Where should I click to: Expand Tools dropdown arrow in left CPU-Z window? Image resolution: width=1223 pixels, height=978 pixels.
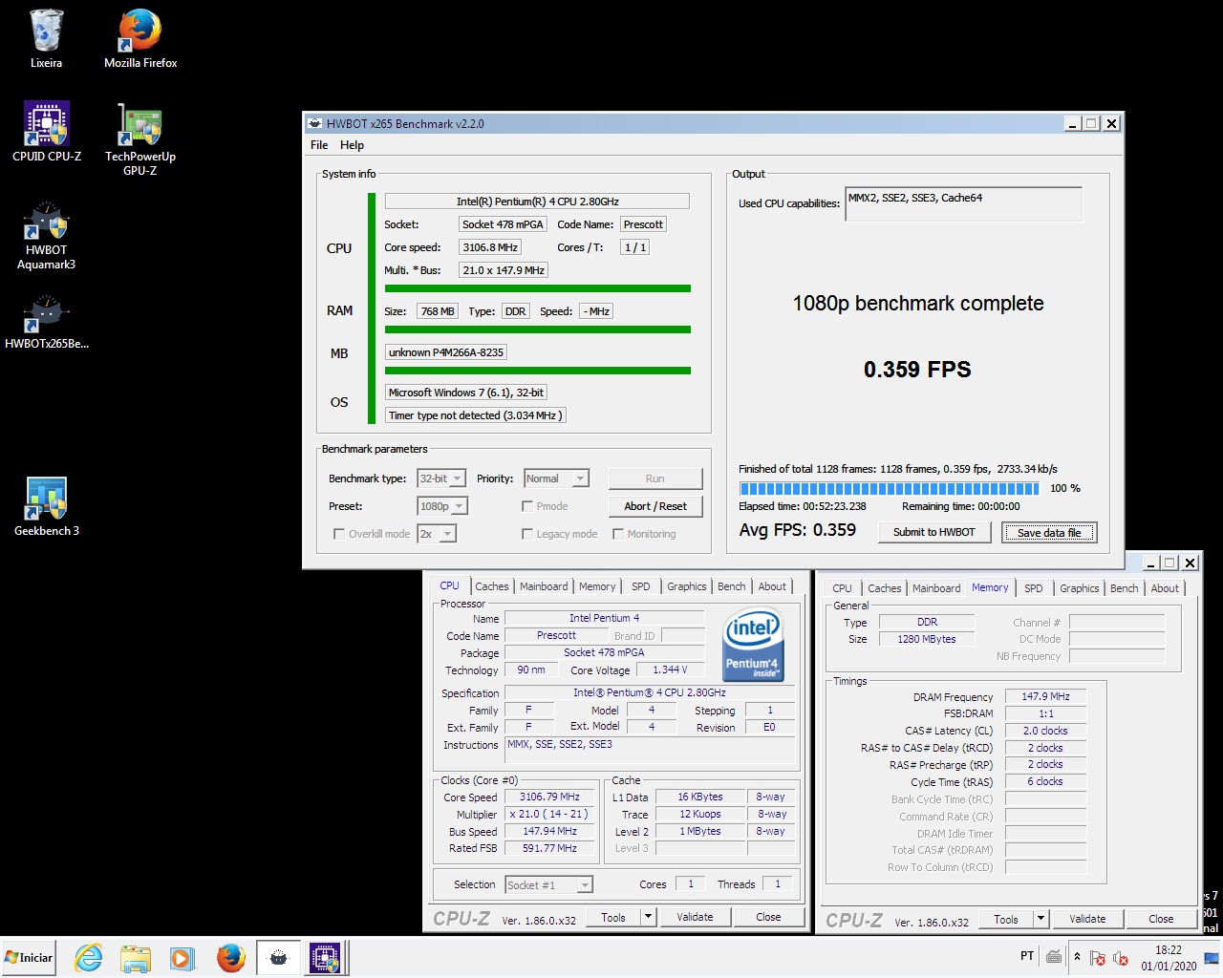(648, 917)
